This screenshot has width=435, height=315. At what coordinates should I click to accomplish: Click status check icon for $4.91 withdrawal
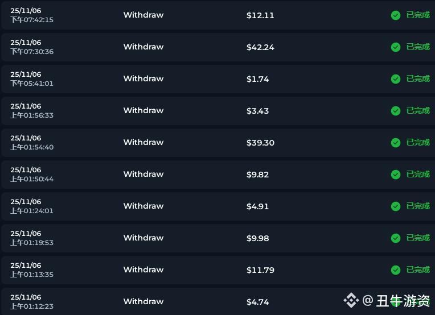tap(396, 206)
